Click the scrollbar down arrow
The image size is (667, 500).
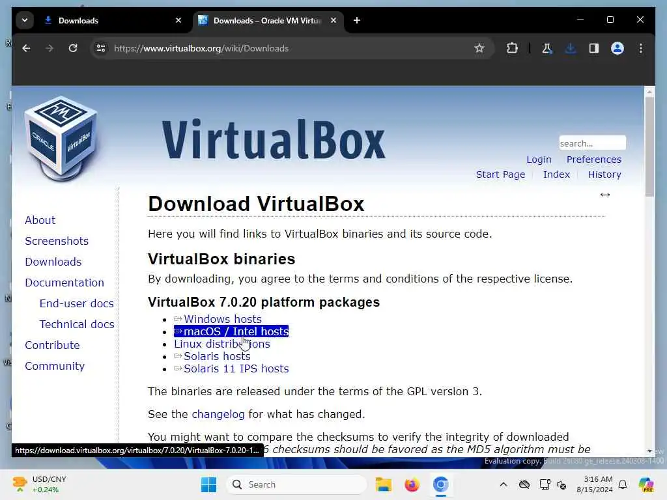(x=649, y=451)
